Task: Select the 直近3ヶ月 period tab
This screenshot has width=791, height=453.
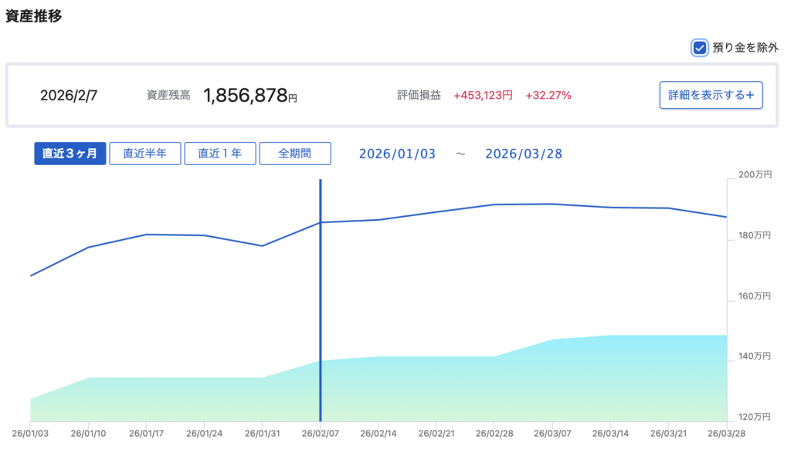Action: [70, 154]
